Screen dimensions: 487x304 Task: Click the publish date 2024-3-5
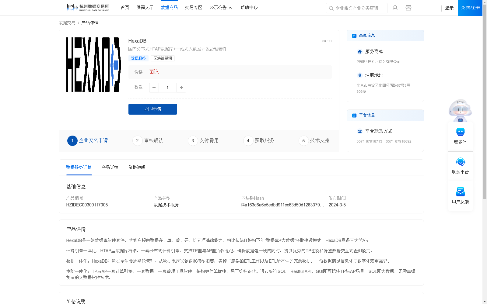337,205
